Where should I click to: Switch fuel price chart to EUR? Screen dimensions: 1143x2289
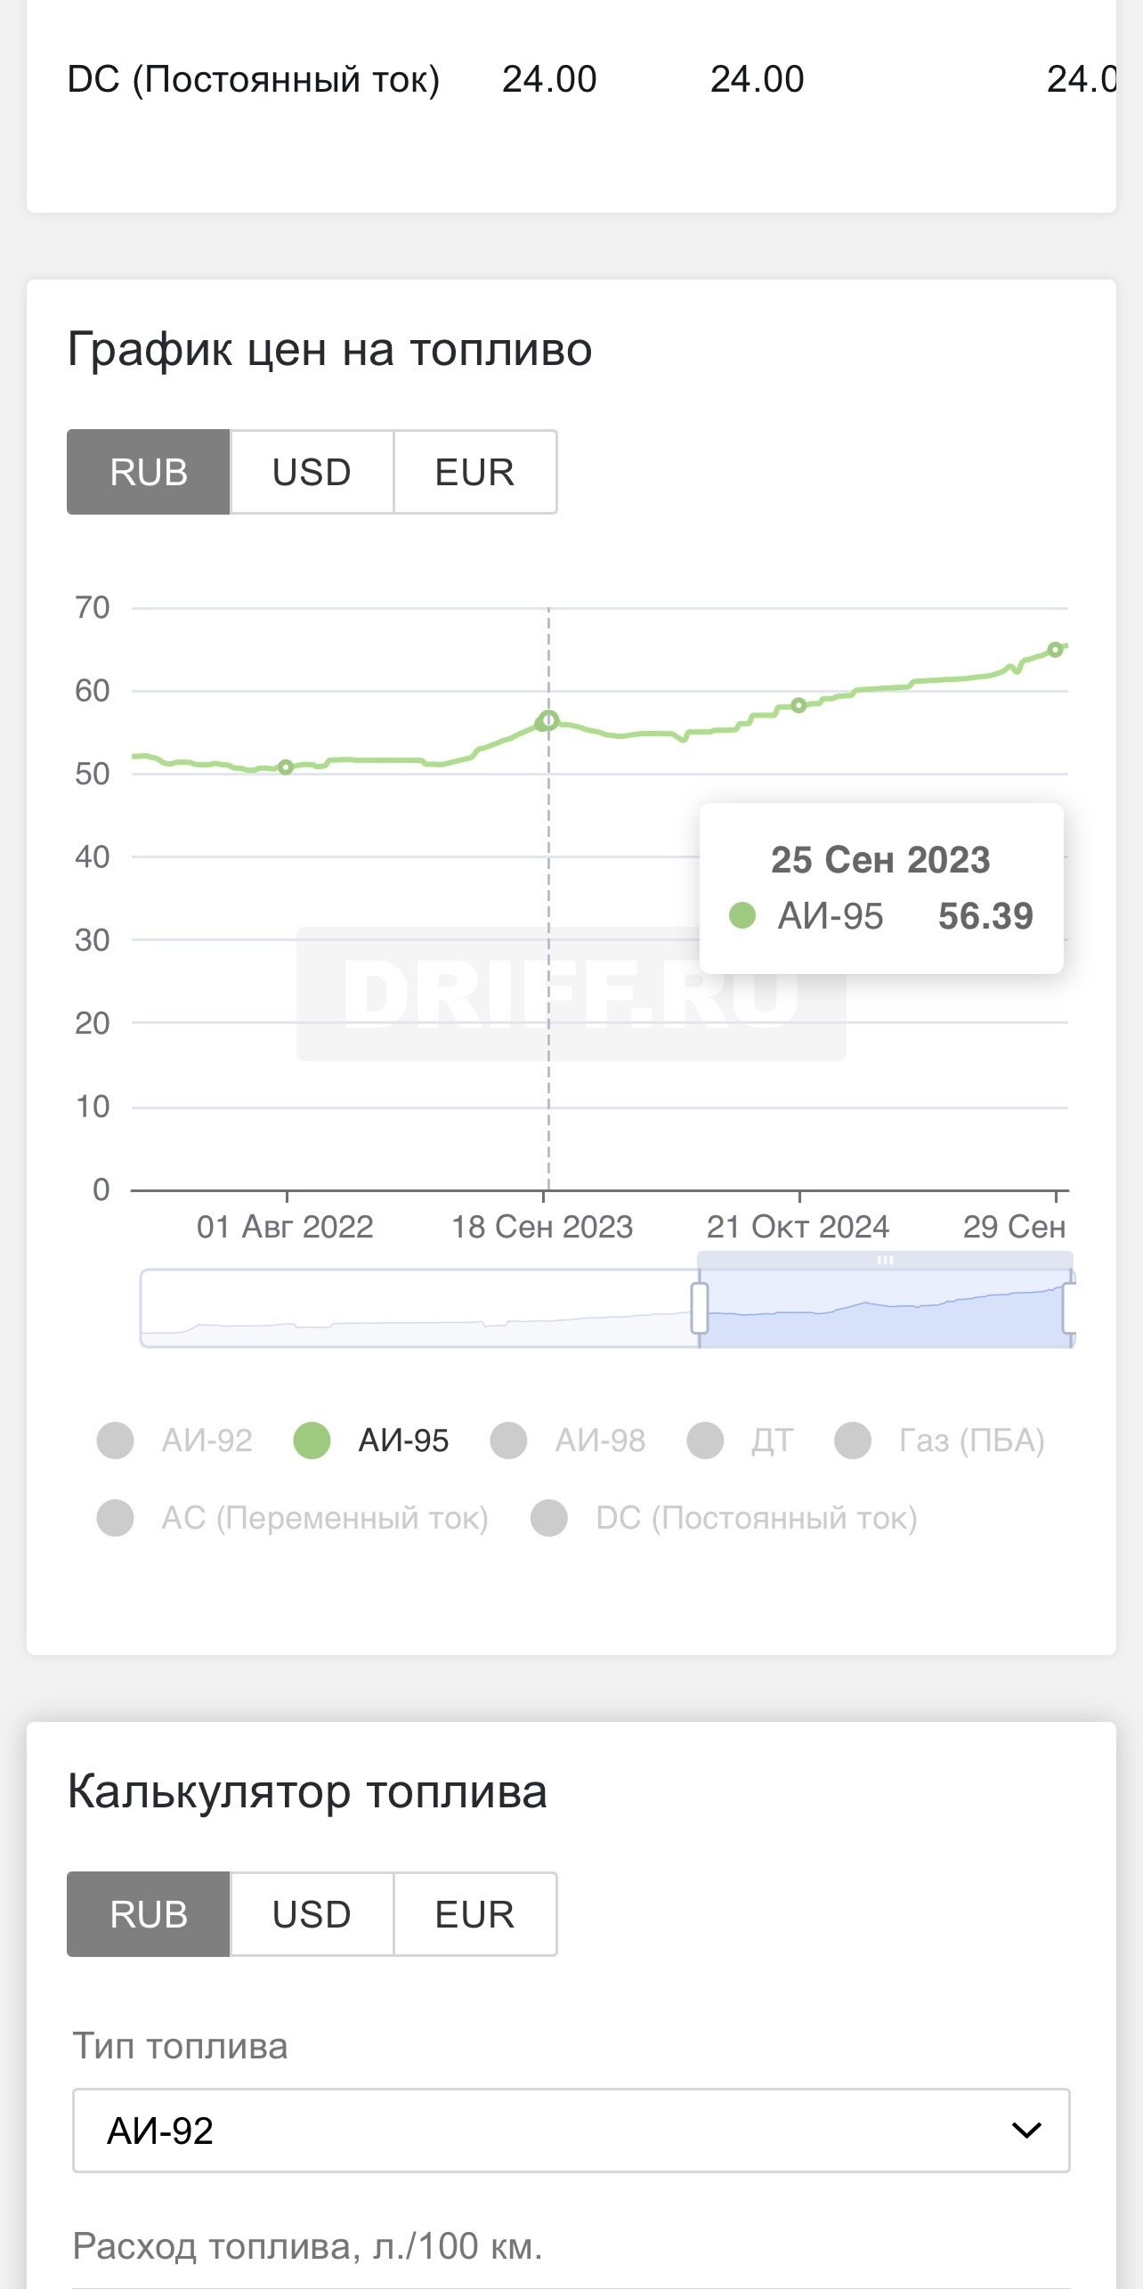pos(474,472)
